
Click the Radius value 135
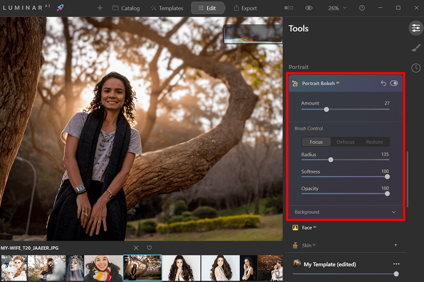pos(385,154)
